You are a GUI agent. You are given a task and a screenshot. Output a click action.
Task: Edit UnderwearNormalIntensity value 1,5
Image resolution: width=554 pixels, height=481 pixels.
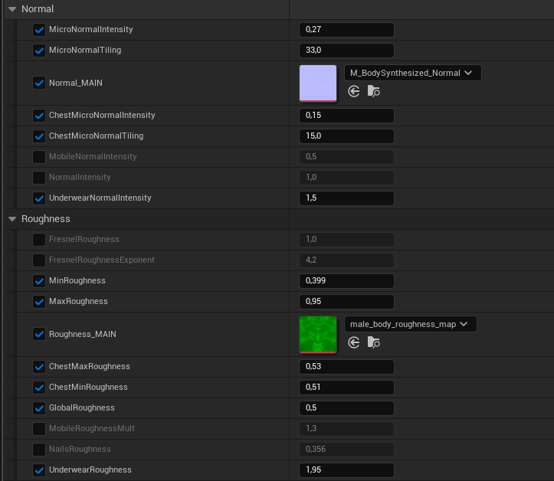click(346, 198)
